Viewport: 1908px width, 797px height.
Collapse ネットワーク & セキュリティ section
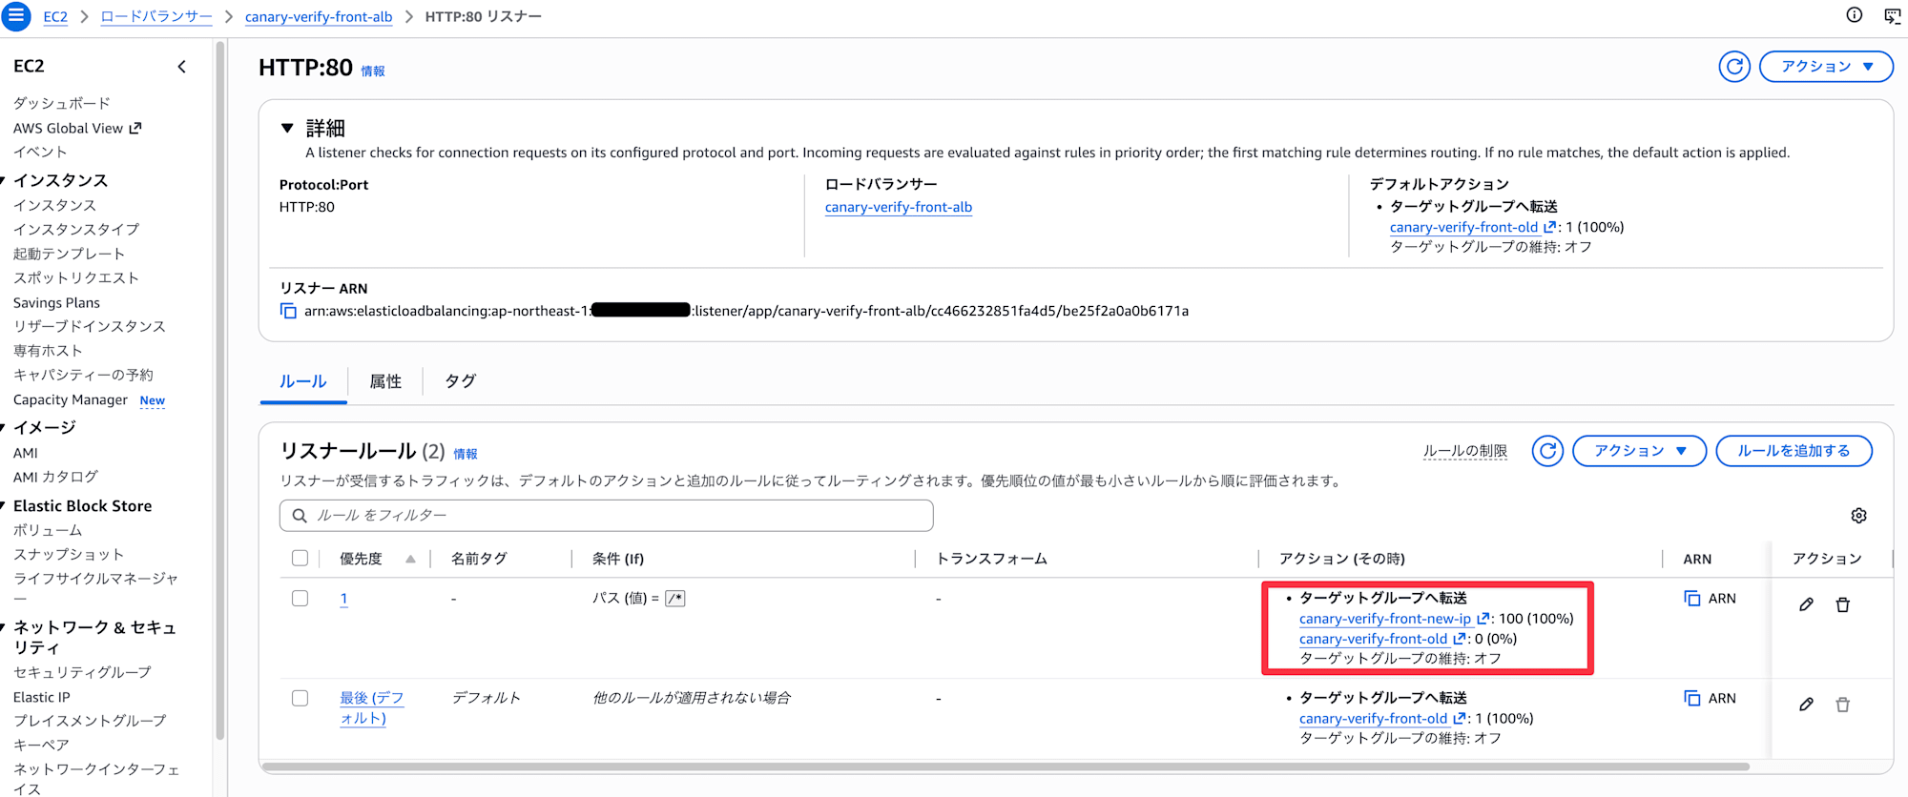point(4,627)
